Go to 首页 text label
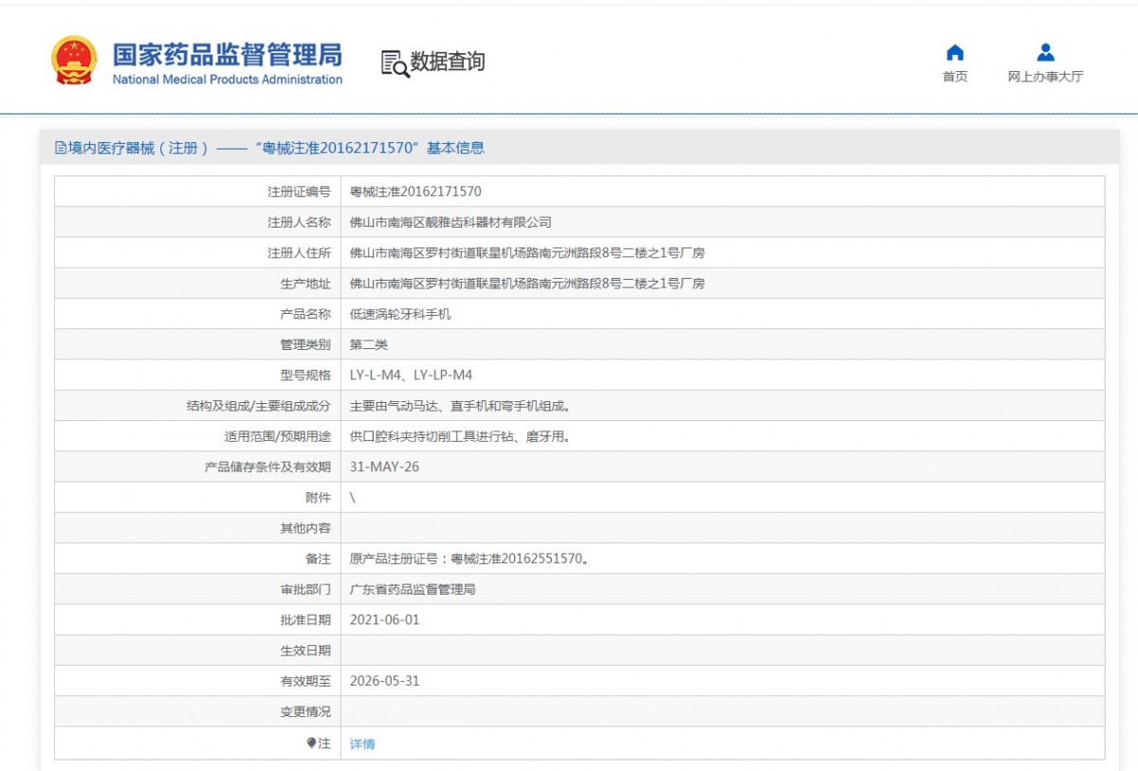The width and height of the screenshot is (1138, 771). pos(955,77)
